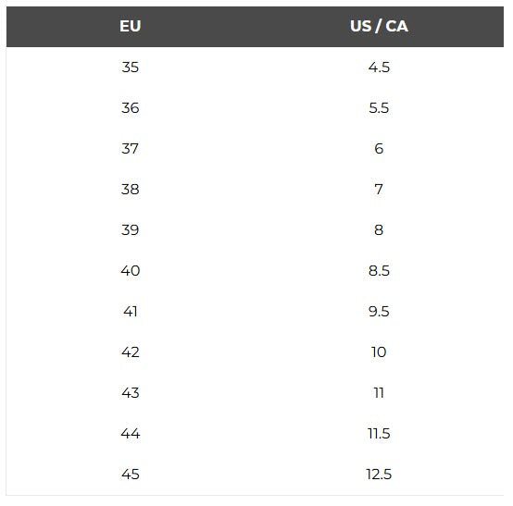Click the US size 10 value
513x506 pixels.
click(379, 352)
